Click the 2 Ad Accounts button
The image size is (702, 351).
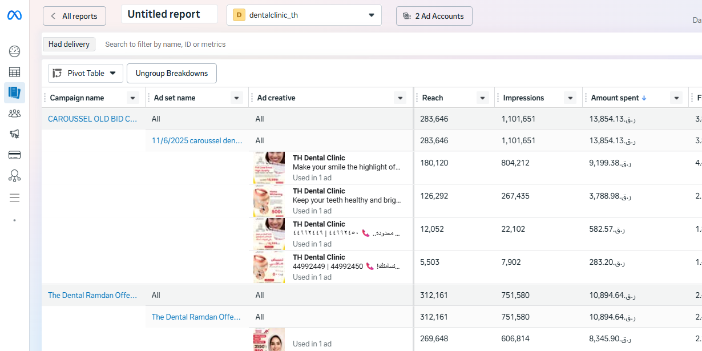(434, 16)
